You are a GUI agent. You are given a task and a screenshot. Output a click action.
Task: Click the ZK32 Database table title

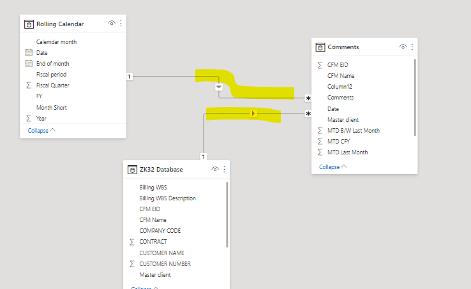pos(161,170)
